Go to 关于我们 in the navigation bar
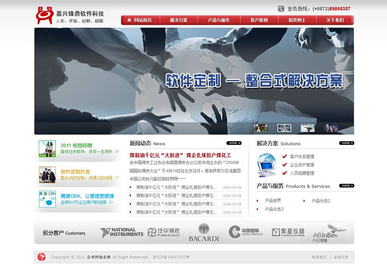Viewport: 387px width, 268px height. pos(335,20)
